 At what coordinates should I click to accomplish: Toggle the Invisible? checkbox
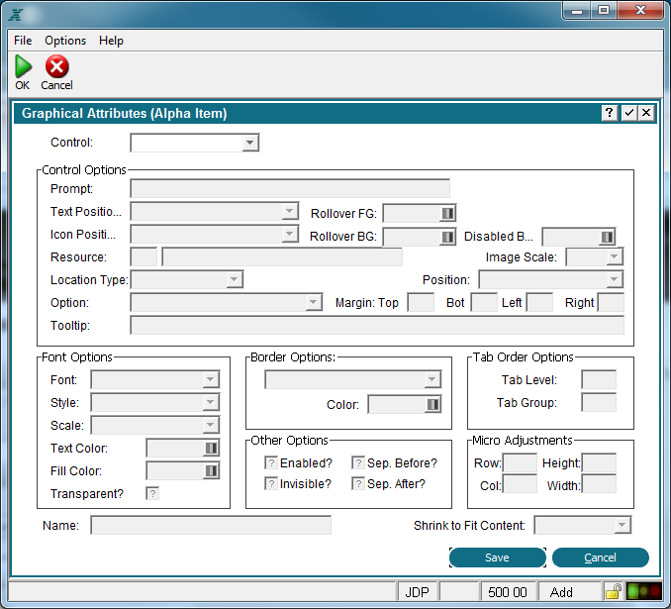(271, 483)
